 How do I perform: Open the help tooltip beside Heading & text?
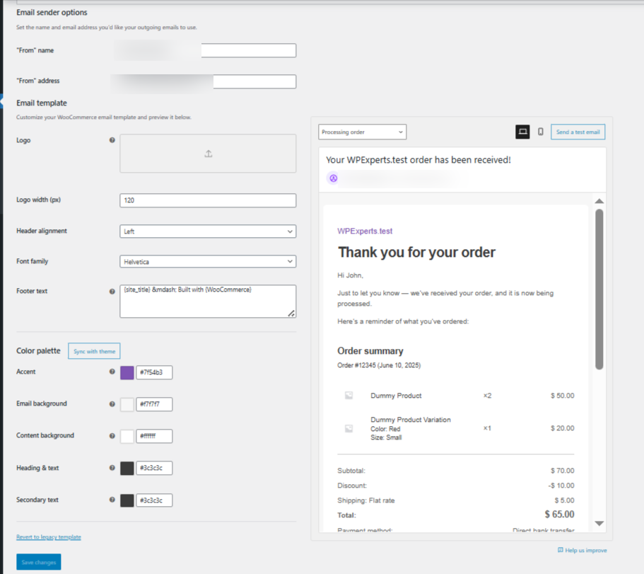[112, 467]
